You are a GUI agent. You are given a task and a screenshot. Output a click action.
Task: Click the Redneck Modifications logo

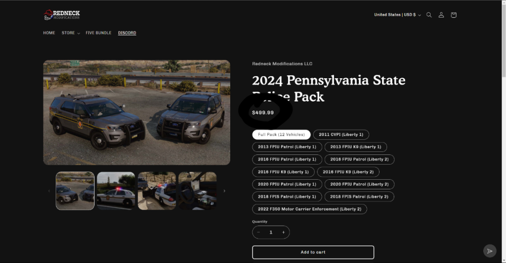[62, 15]
